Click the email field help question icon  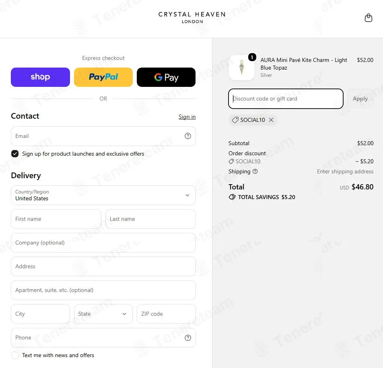(187, 136)
